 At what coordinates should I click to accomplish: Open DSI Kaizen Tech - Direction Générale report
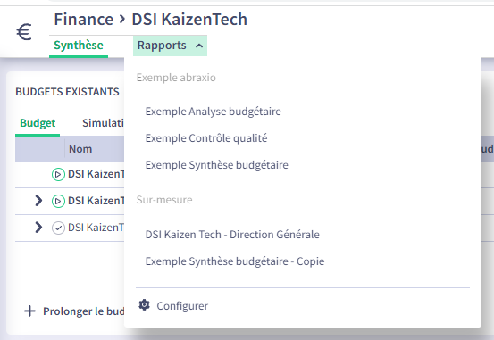(x=232, y=234)
